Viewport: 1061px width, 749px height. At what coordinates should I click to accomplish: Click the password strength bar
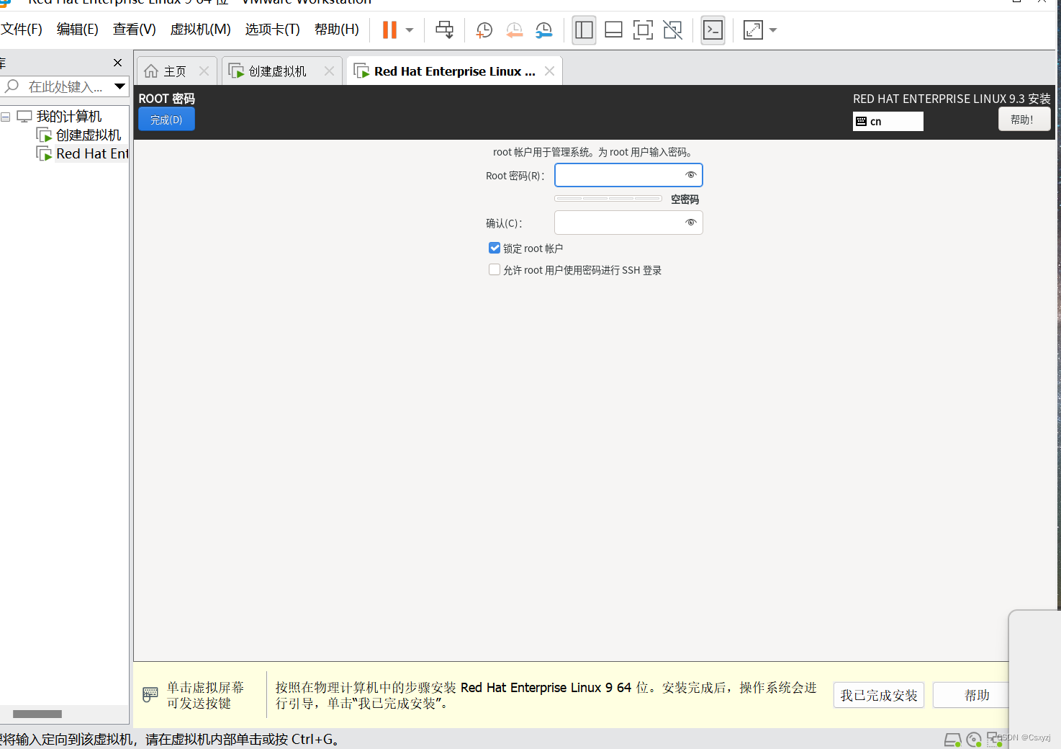click(x=608, y=198)
